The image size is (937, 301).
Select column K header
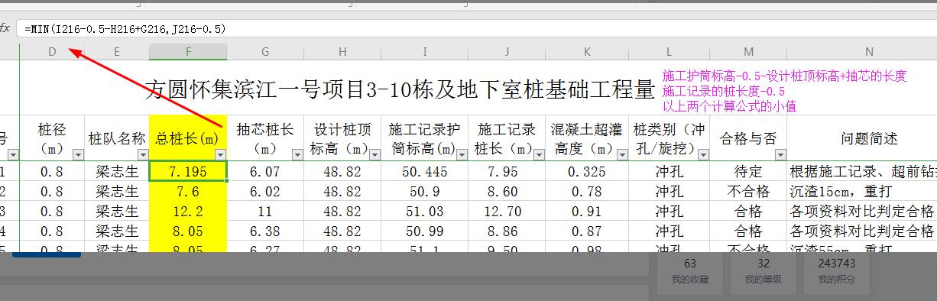click(586, 51)
